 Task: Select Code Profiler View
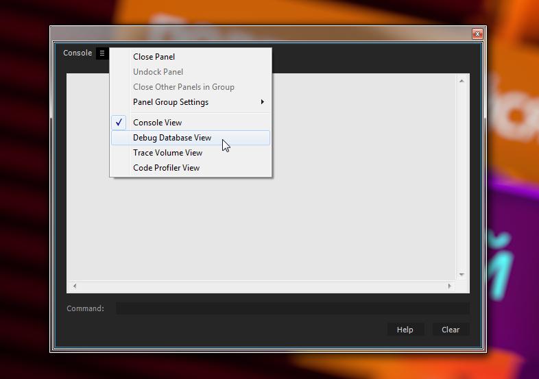(191, 168)
